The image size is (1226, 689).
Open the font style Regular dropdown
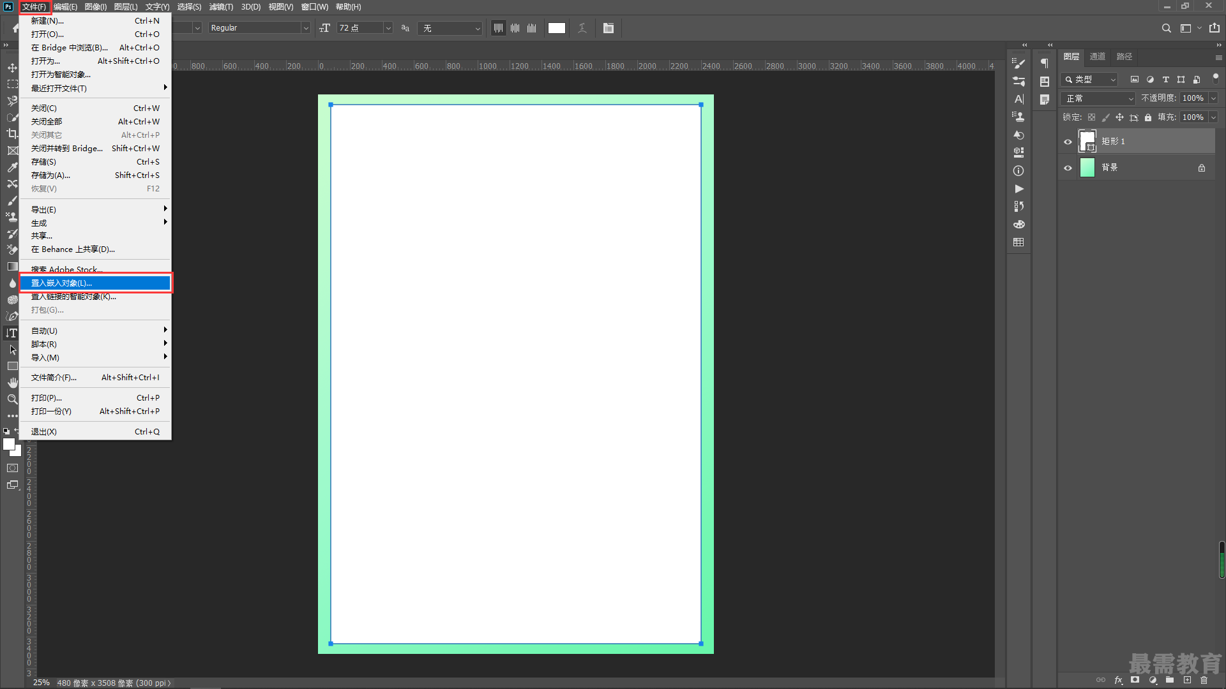point(259,28)
